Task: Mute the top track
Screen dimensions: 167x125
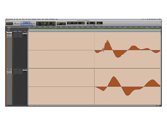Action: coord(11,34)
